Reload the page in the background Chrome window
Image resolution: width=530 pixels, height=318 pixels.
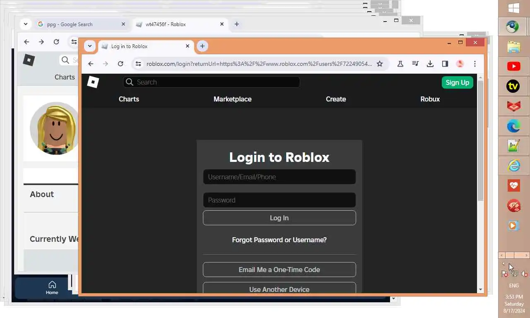(56, 42)
